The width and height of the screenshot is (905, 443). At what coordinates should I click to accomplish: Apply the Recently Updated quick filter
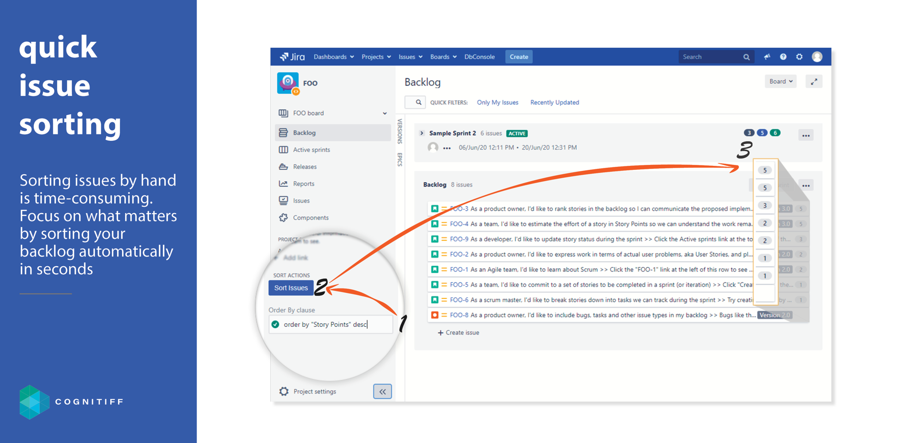click(x=555, y=102)
